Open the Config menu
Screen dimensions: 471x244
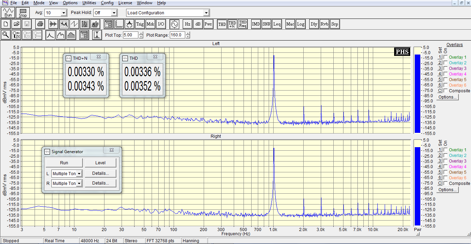[107, 3]
